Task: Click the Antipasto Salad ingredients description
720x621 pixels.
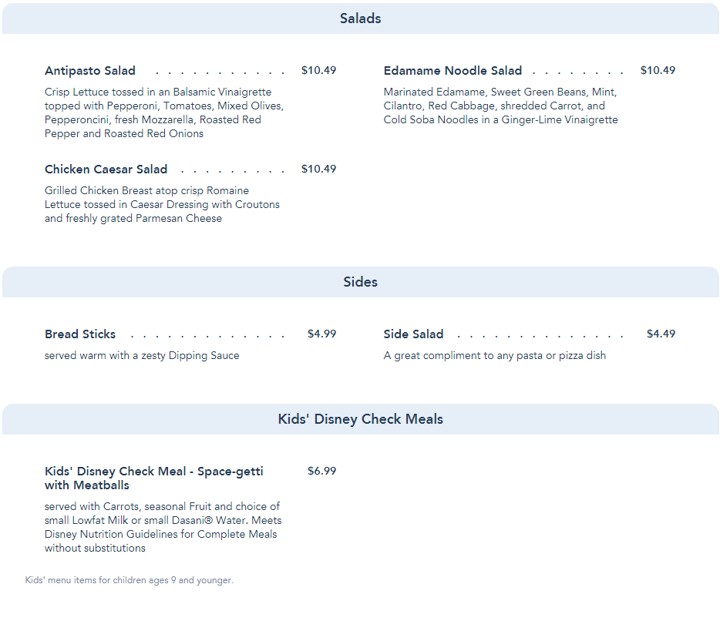Action: (164, 113)
